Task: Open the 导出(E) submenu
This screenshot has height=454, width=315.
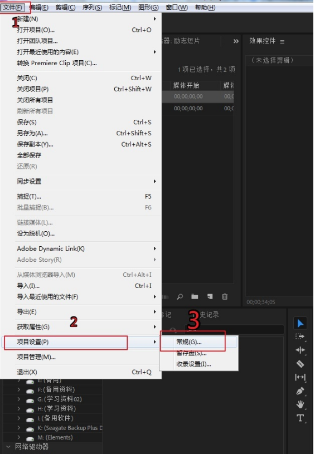Action: point(87,312)
